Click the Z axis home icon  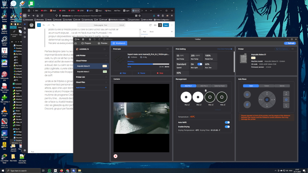coord(286,100)
